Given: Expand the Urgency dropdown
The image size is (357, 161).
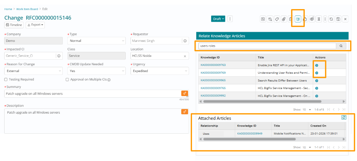Looking at the screenshot, I should (159, 71).
